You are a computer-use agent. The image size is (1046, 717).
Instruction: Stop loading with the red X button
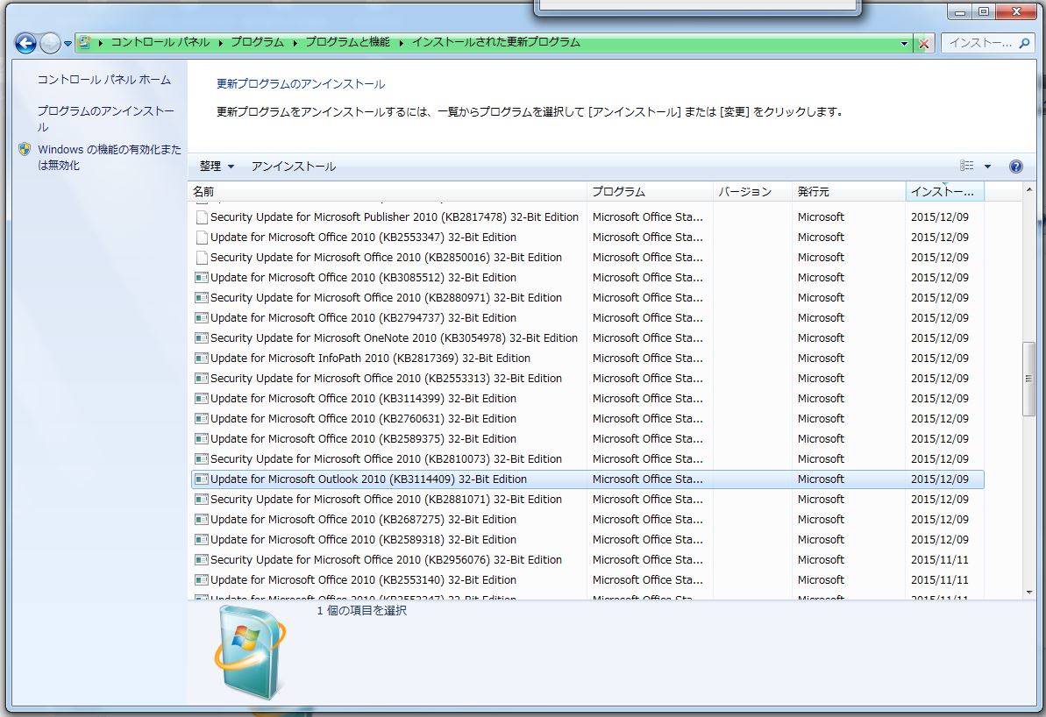coord(924,43)
